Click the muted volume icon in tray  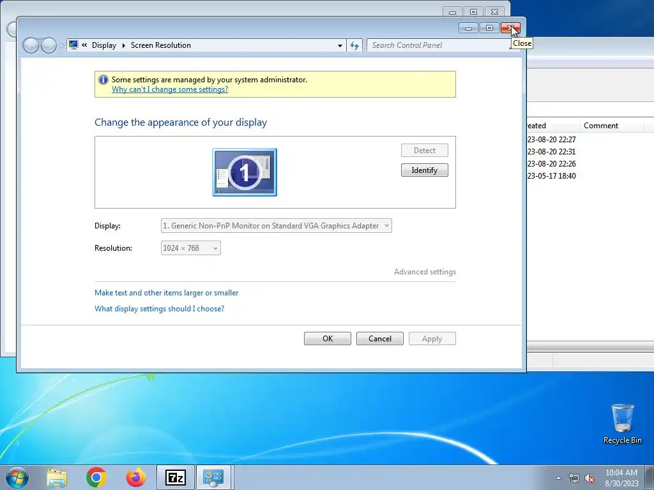pos(589,478)
